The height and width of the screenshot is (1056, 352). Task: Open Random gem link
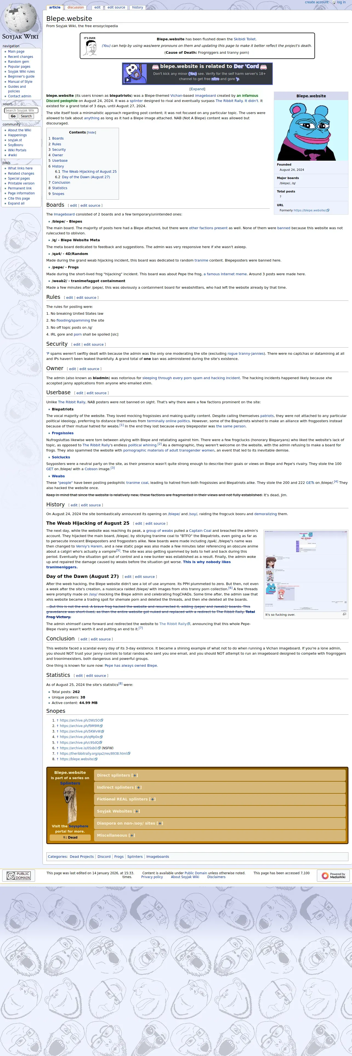point(18,61)
